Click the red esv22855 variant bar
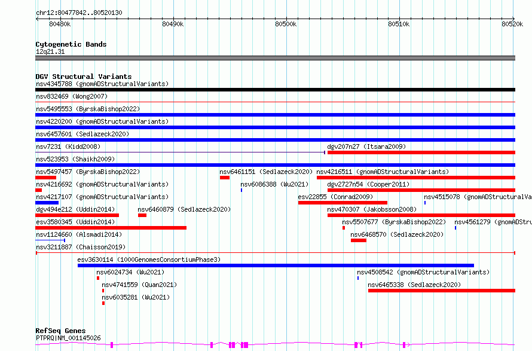The height and width of the screenshot is (351, 532). point(343,203)
